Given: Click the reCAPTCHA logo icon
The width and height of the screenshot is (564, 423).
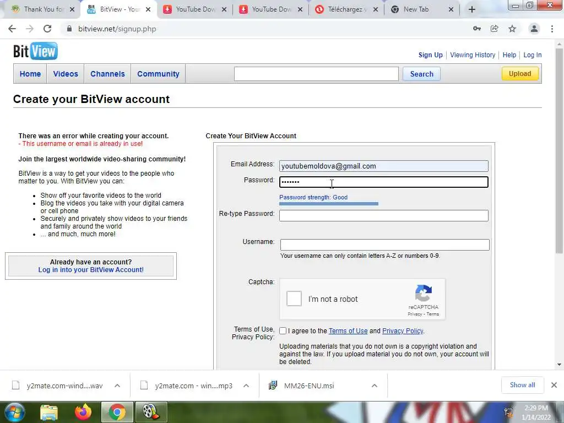Looking at the screenshot, I should pyautogui.click(x=424, y=293).
